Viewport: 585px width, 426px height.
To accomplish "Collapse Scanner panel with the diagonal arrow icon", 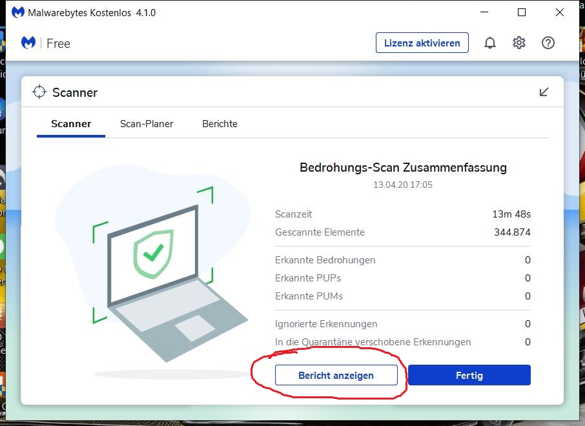I will [544, 92].
